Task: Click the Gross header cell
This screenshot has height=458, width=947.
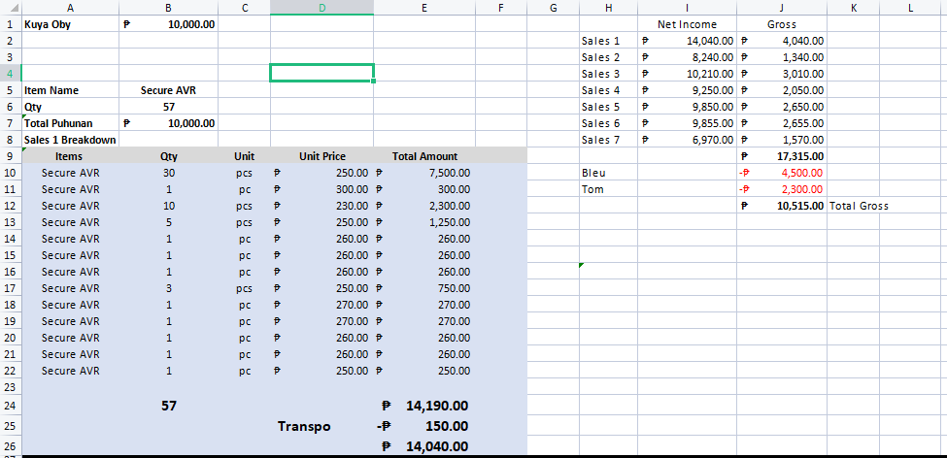Action: click(782, 24)
